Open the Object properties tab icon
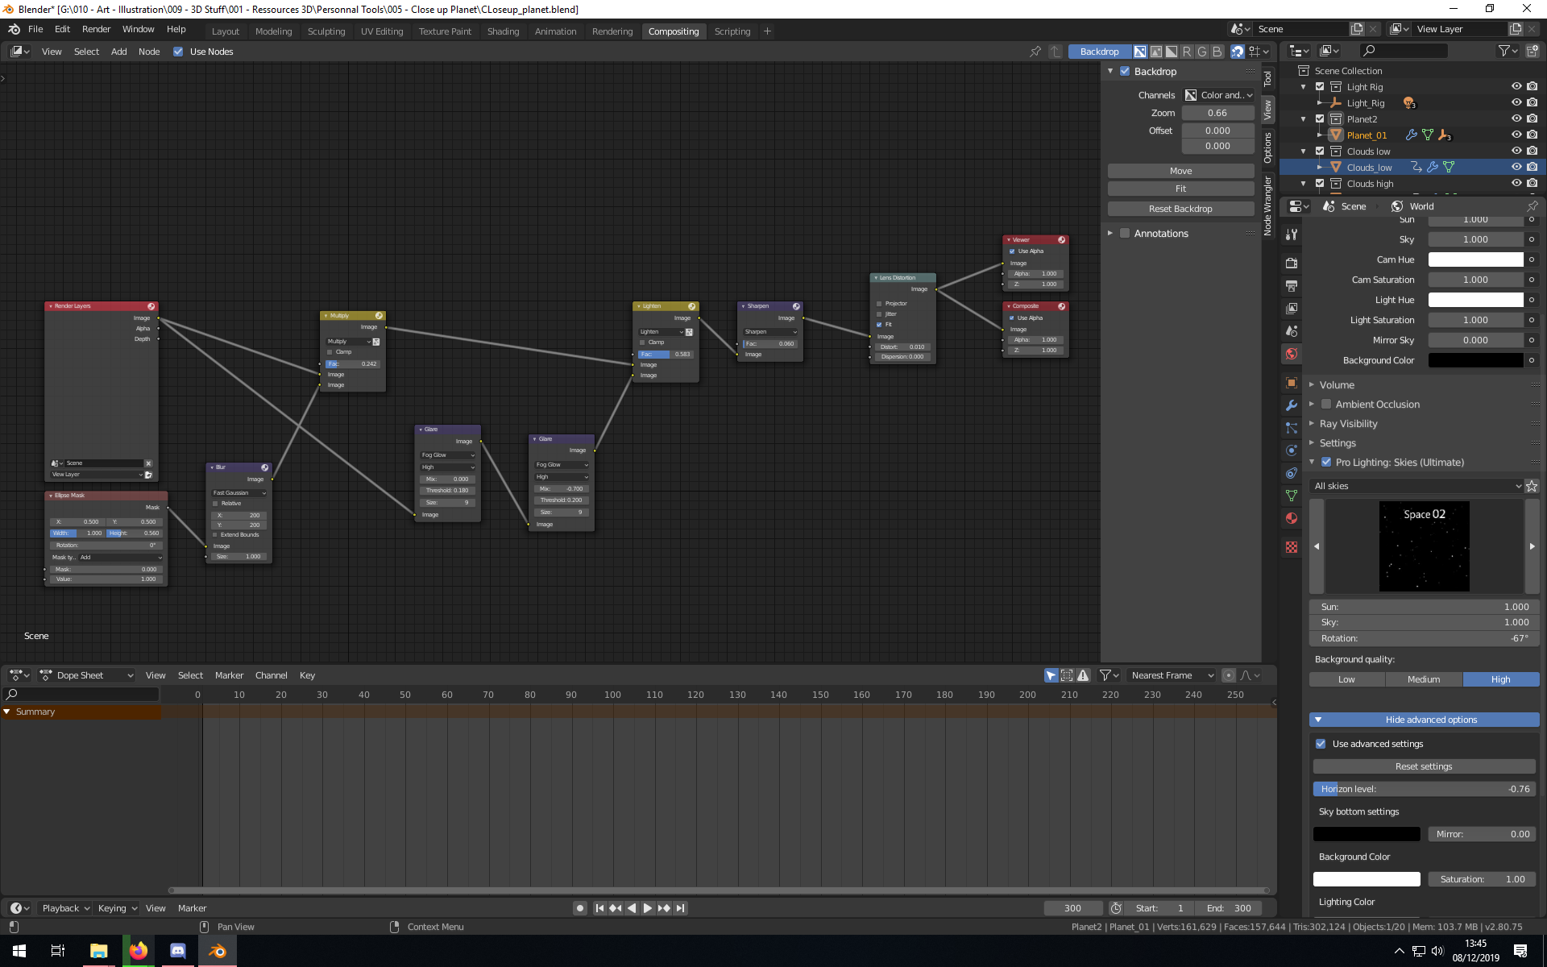The height and width of the screenshot is (967, 1547). tap(1292, 383)
